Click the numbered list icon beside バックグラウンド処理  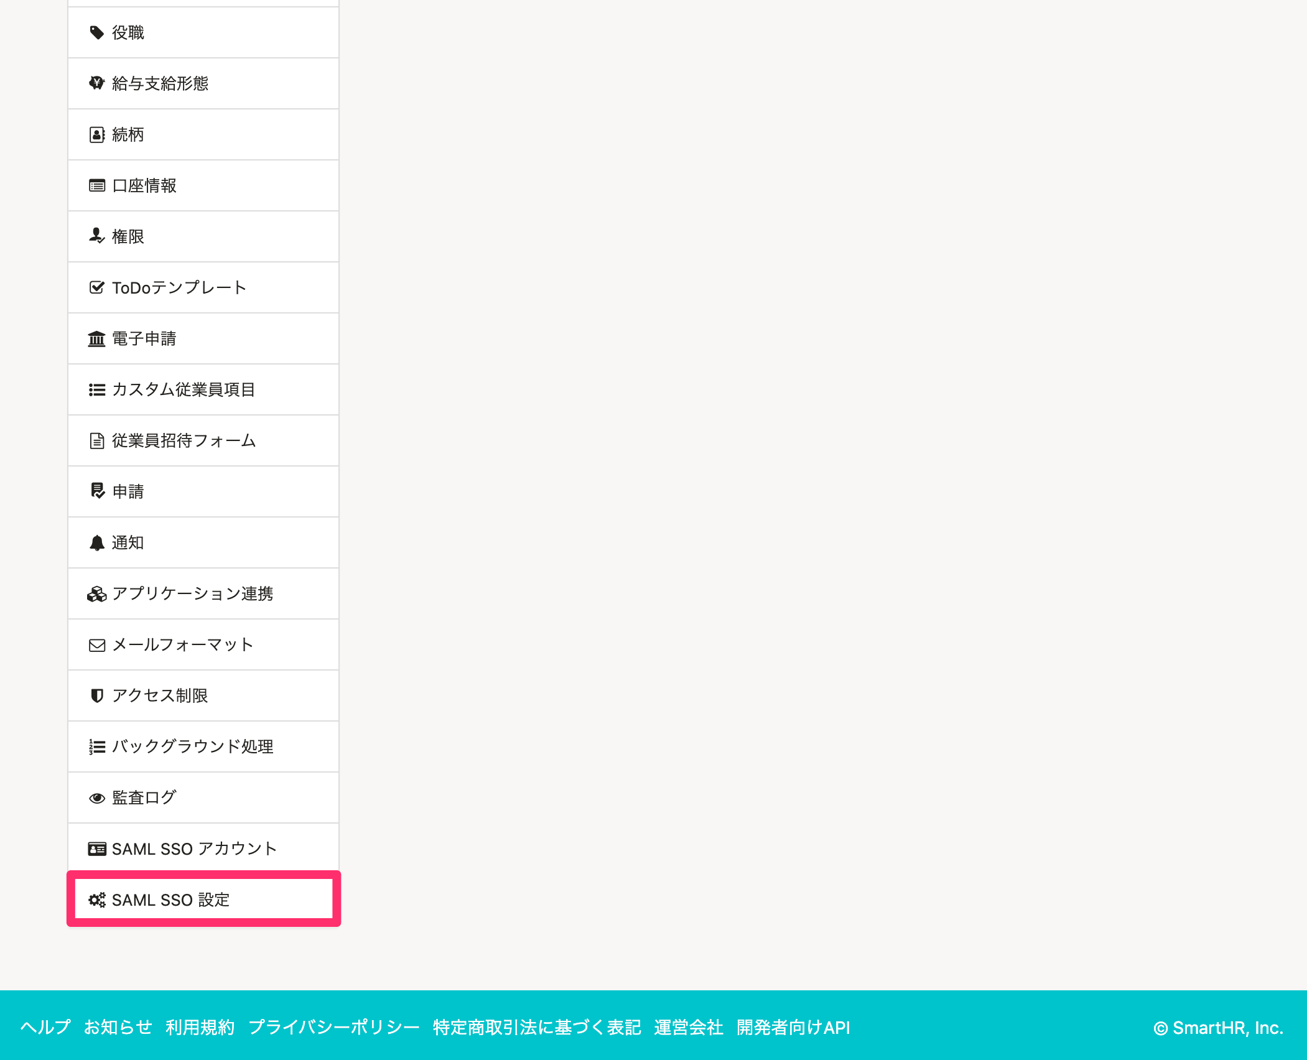point(96,746)
